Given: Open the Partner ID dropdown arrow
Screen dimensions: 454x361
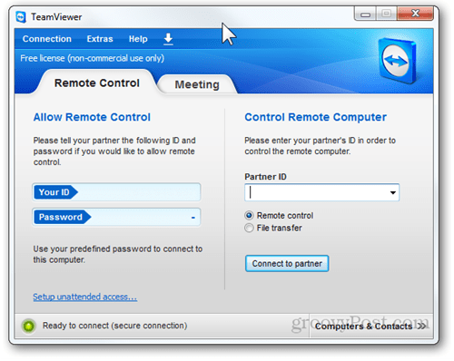Looking at the screenshot, I should point(393,192).
